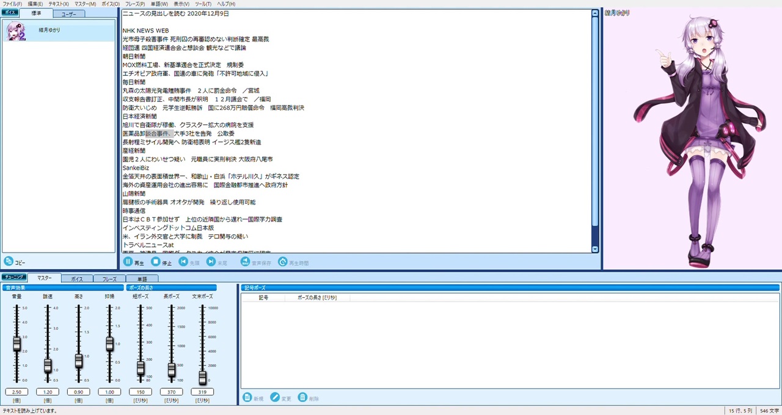Click the '日本経済新聞' line in text
Viewport: 782px width, 415px height.
pyautogui.click(x=139, y=116)
